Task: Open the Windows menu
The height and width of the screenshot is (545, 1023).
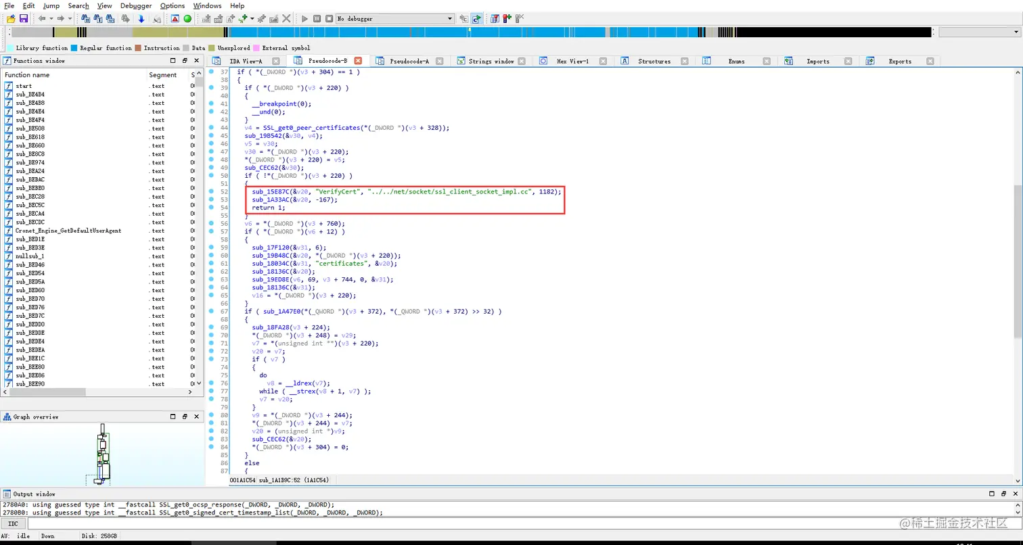Action: [x=207, y=5]
